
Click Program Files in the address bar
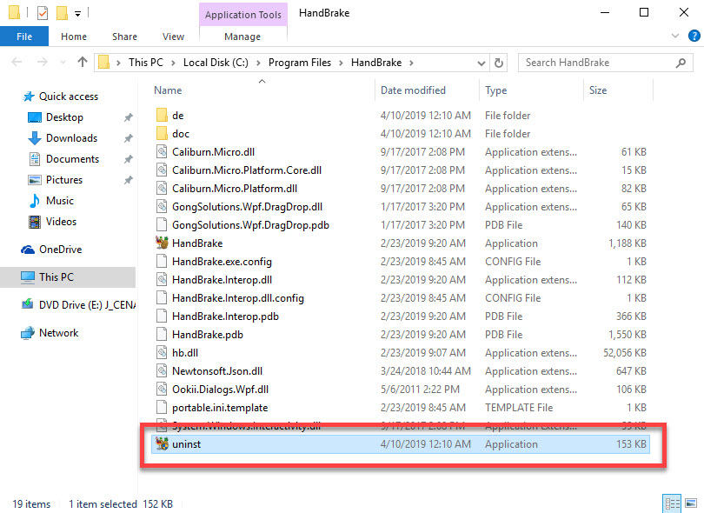[300, 63]
